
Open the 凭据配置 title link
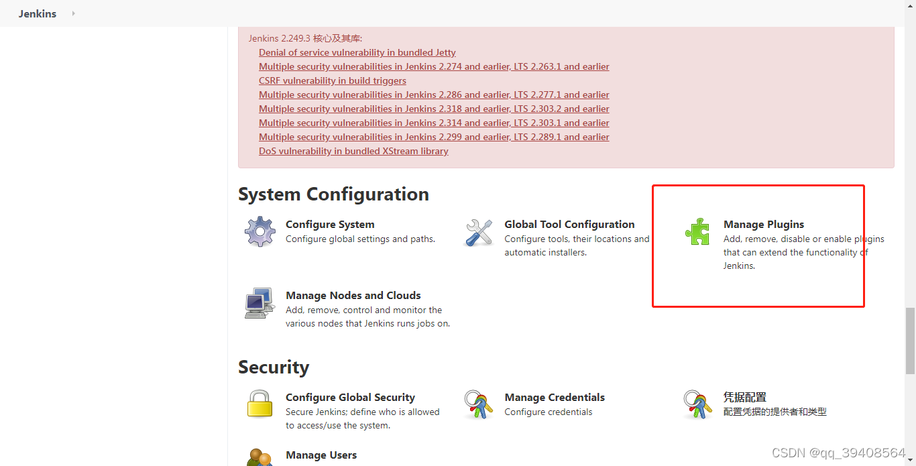(x=745, y=398)
